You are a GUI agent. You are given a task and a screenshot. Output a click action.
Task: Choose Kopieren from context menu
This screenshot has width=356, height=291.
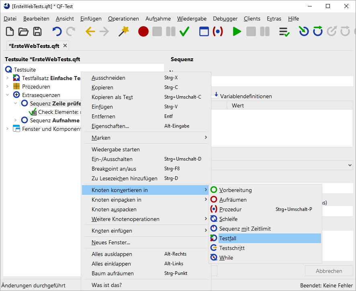click(146, 87)
